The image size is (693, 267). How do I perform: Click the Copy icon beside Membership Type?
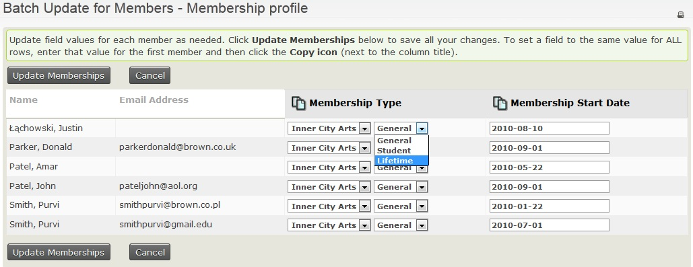coord(299,104)
